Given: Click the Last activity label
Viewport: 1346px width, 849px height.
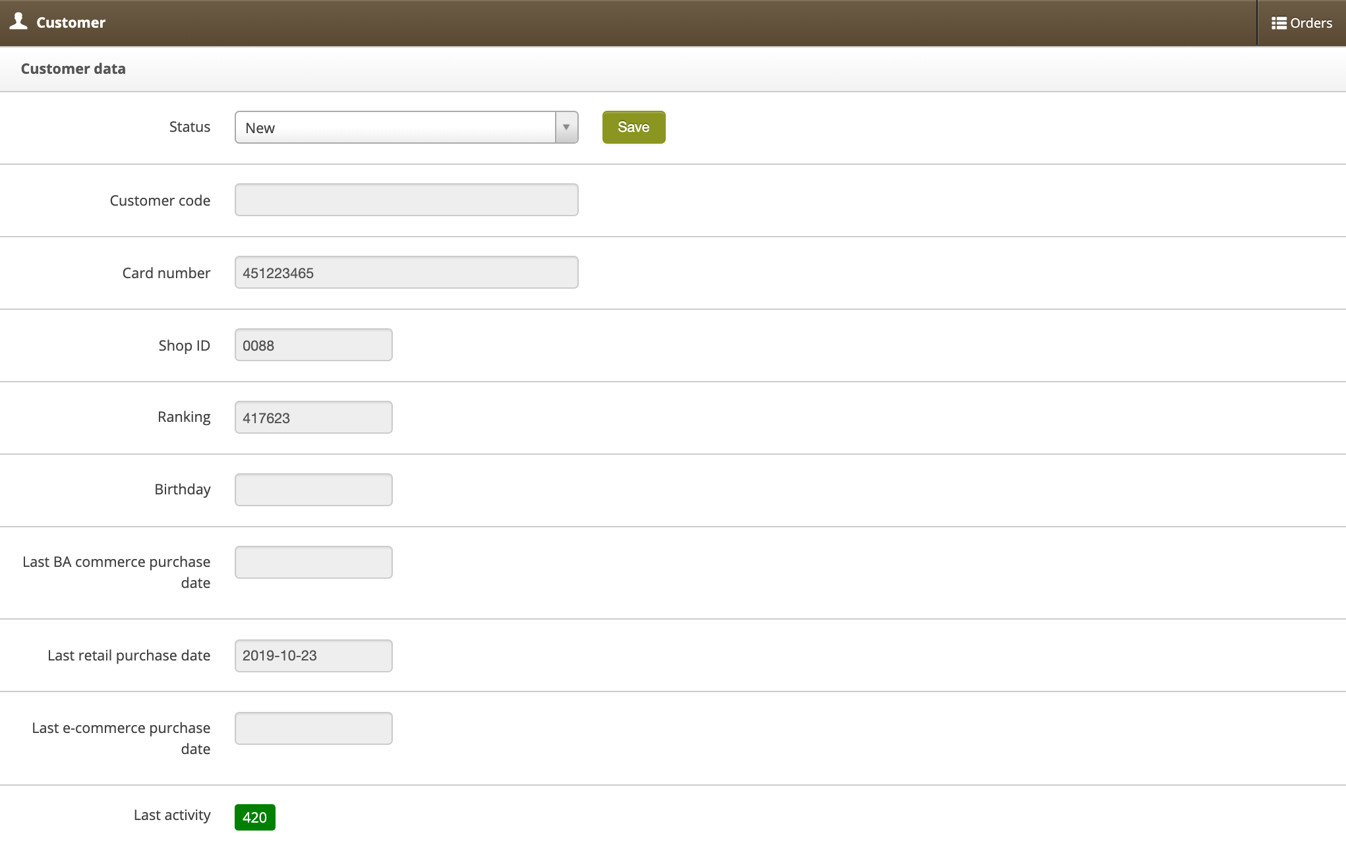Looking at the screenshot, I should click(x=172, y=815).
